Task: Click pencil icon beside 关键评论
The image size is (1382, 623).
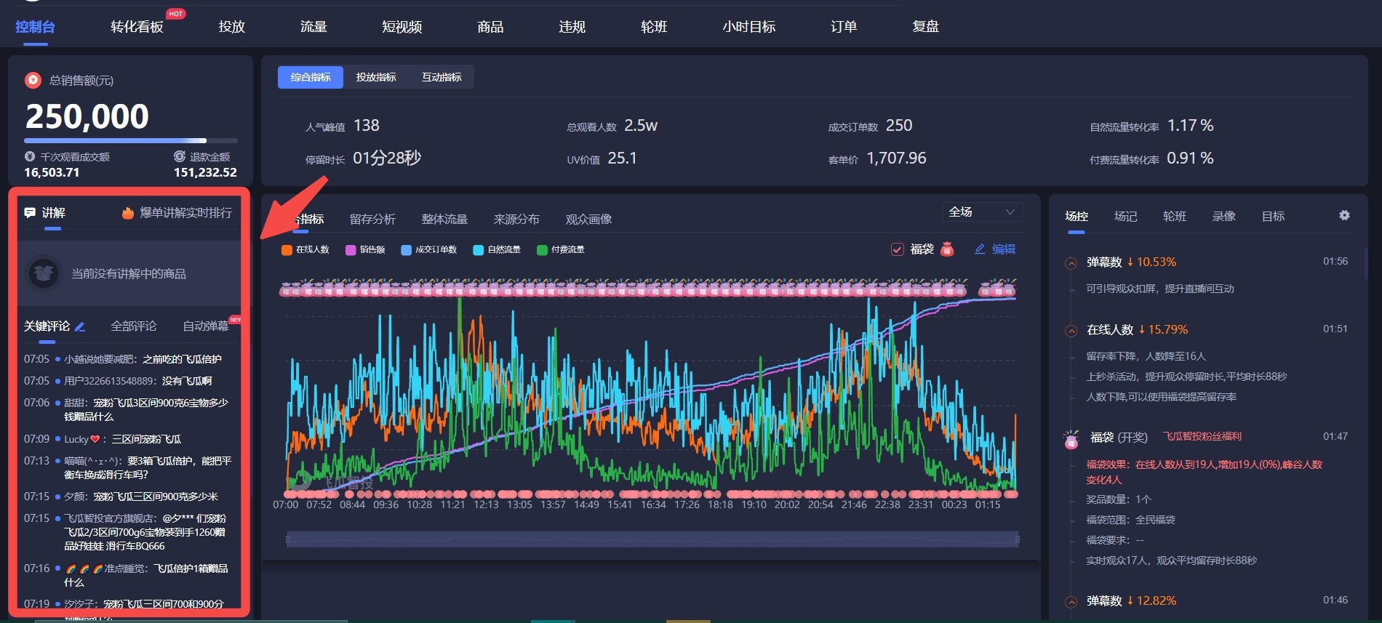Action: point(80,327)
